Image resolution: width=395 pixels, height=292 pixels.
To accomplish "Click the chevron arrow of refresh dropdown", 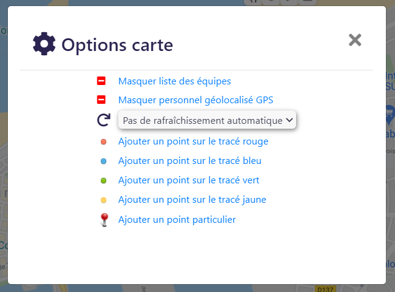I will 289,120.
